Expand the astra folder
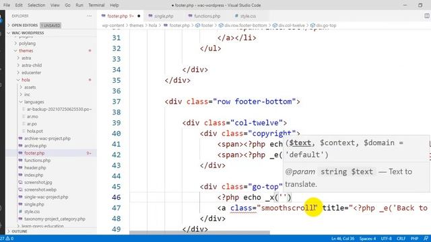 (26, 58)
